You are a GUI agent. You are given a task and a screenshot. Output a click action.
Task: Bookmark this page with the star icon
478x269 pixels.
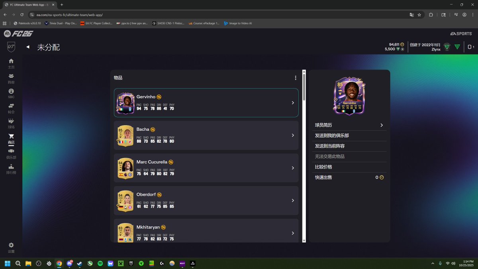tap(419, 15)
